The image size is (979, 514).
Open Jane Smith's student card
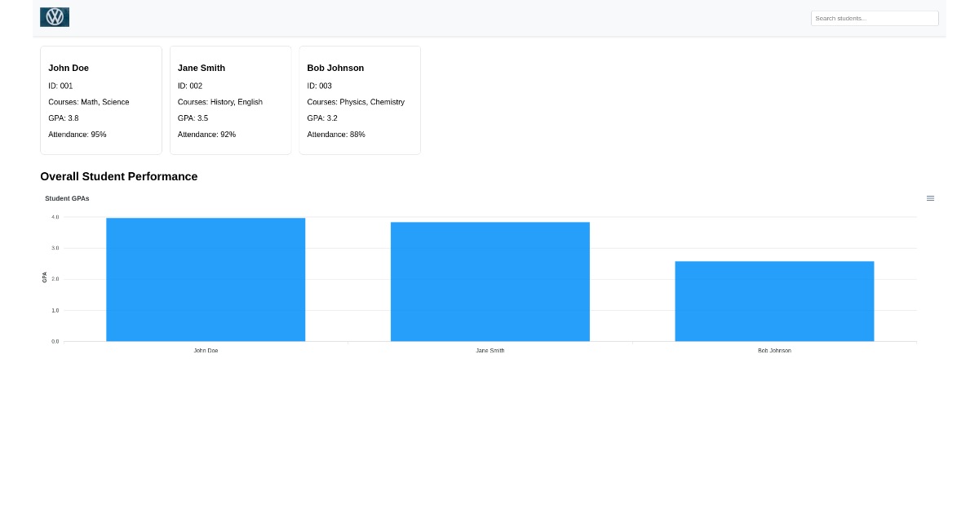click(230, 100)
